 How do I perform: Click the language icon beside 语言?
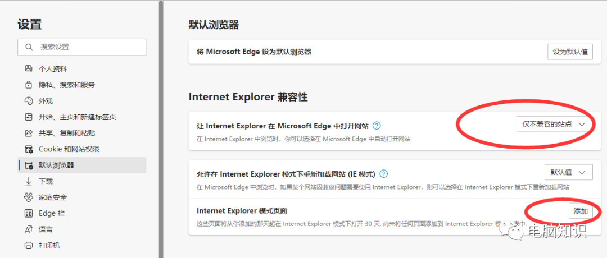click(x=28, y=229)
